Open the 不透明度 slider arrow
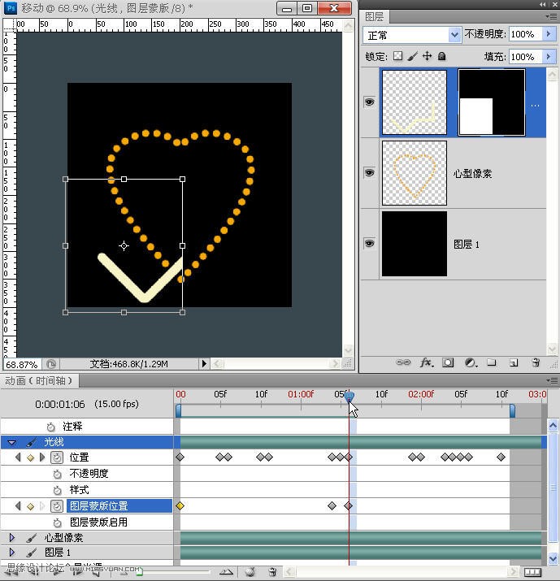 tap(549, 34)
